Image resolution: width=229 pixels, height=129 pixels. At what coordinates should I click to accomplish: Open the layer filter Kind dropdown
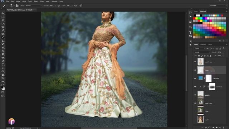click(200, 48)
